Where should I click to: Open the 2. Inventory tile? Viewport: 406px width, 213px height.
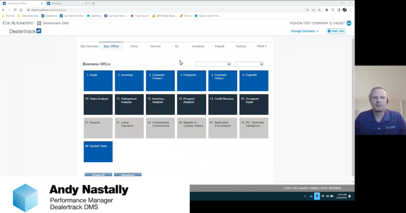pos(129,81)
